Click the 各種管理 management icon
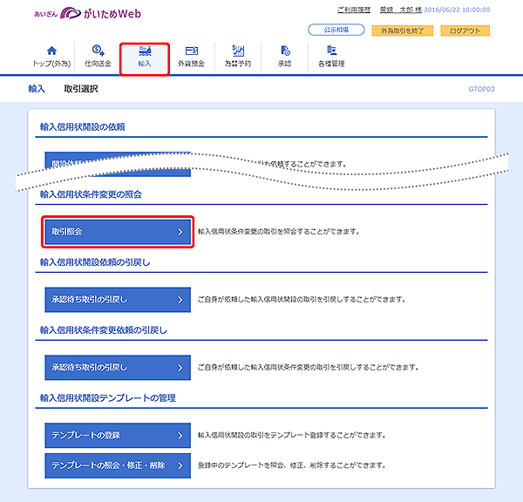Image resolution: width=523 pixels, height=502 pixels. click(x=331, y=51)
